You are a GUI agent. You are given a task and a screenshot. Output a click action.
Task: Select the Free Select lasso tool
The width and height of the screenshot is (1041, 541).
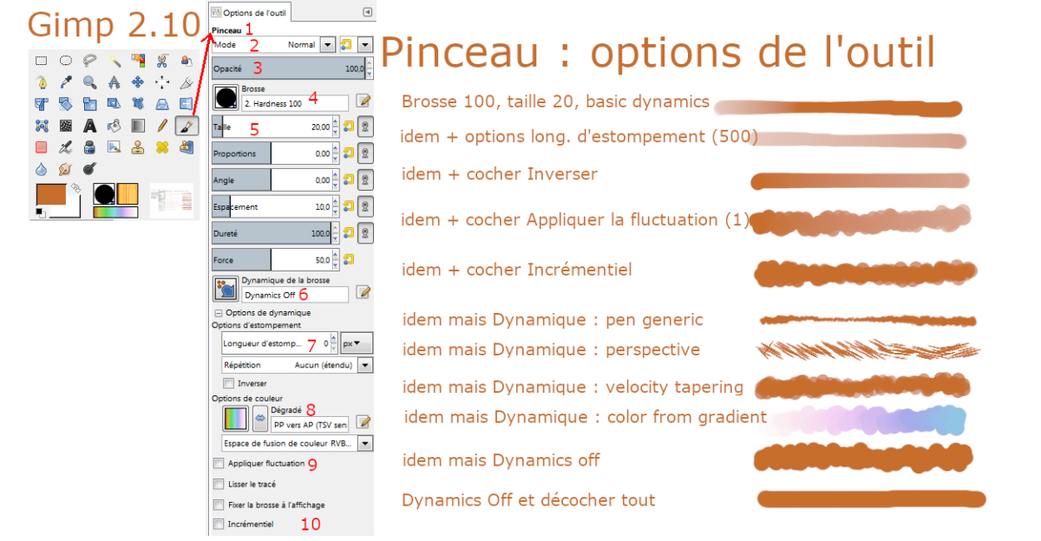(89, 61)
